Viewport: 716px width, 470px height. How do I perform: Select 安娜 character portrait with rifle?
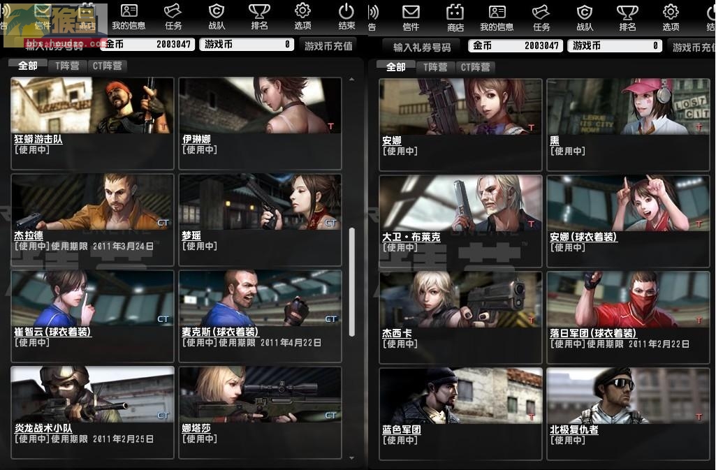point(461,107)
